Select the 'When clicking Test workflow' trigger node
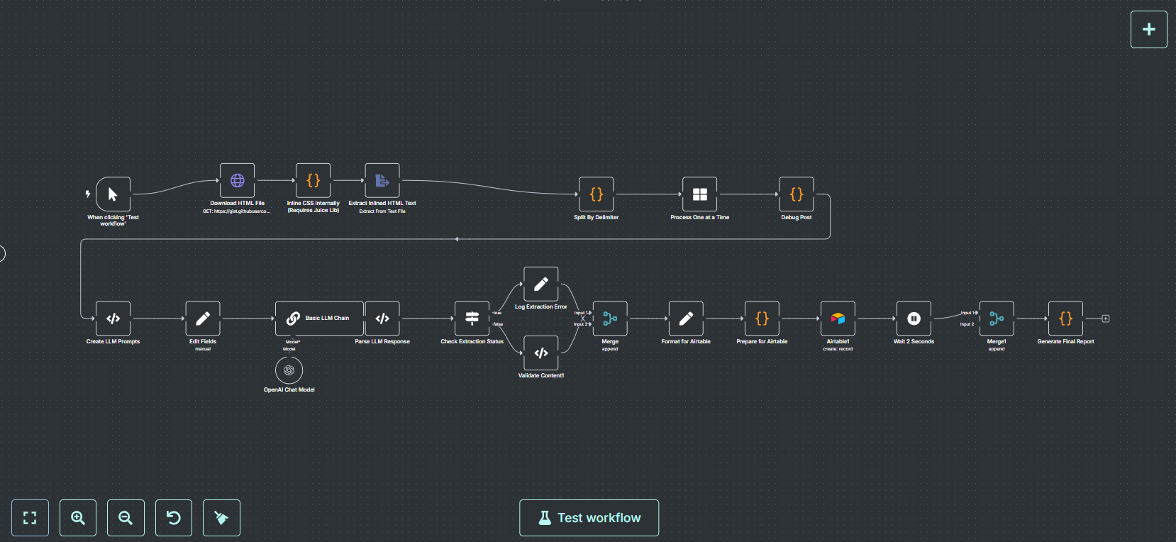The width and height of the screenshot is (1176, 542). (x=113, y=194)
